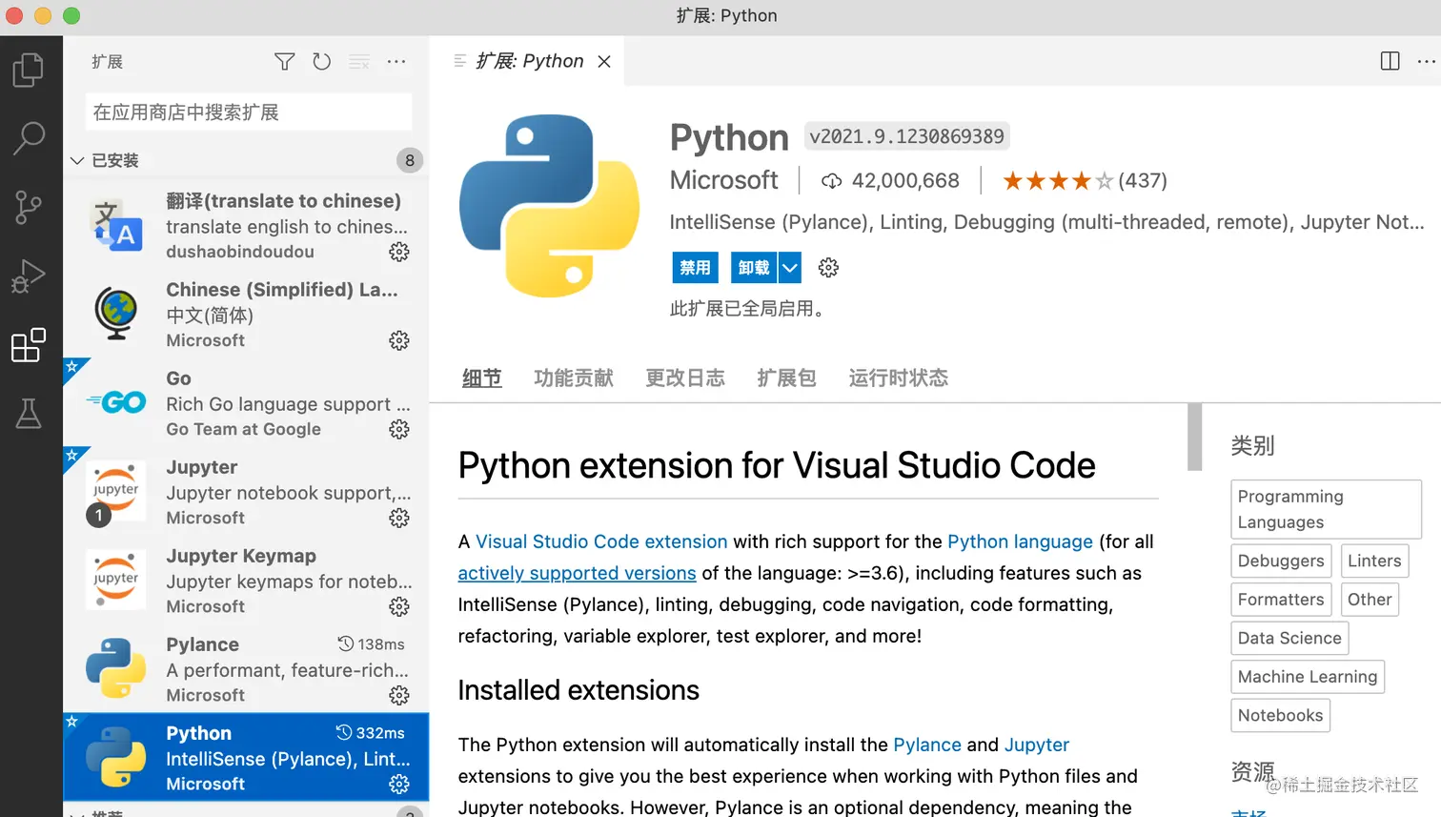1441x817 pixels.
Task: Focus the extension marketplace search box
Action: point(249,112)
